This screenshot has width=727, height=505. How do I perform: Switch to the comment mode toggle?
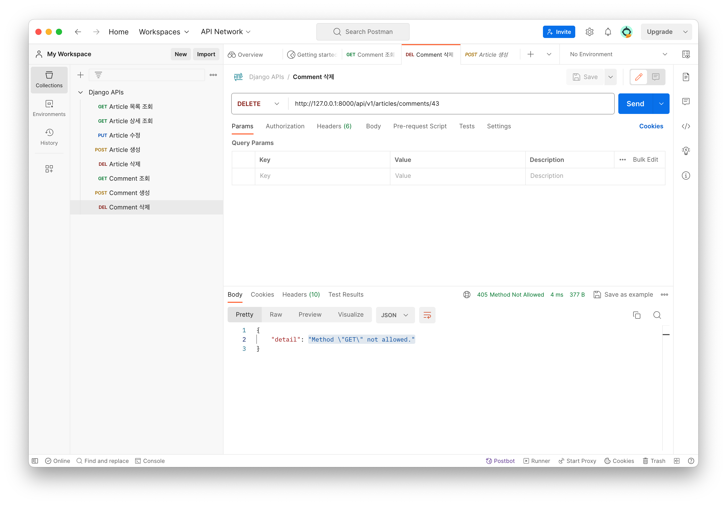pos(655,77)
